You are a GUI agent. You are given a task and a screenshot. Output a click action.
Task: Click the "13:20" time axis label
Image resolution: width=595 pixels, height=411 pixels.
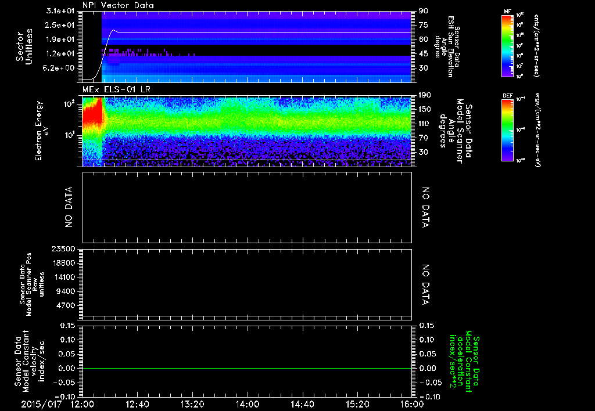coord(192,405)
